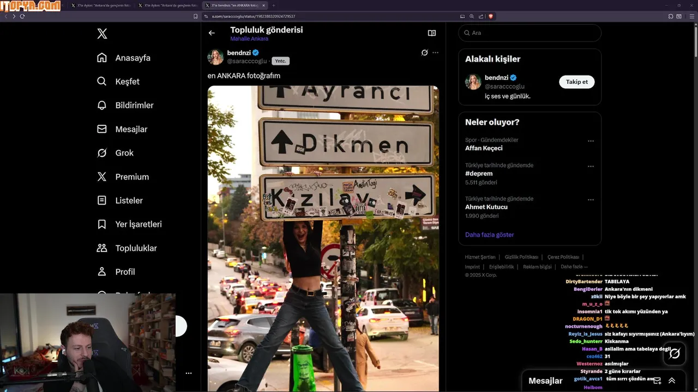This screenshot has width=698, height=392.
Task: Open bendnzi's profile name in Alakalı kişiler
Action: tap(496, 78)
